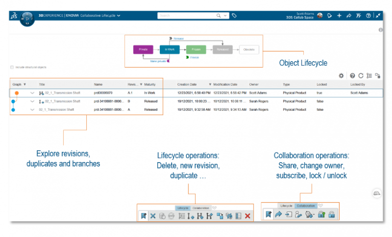The width and height of the screenshot is (392, 237).
Task: Open the search options chevron in search box
Action: coord(225,16)
